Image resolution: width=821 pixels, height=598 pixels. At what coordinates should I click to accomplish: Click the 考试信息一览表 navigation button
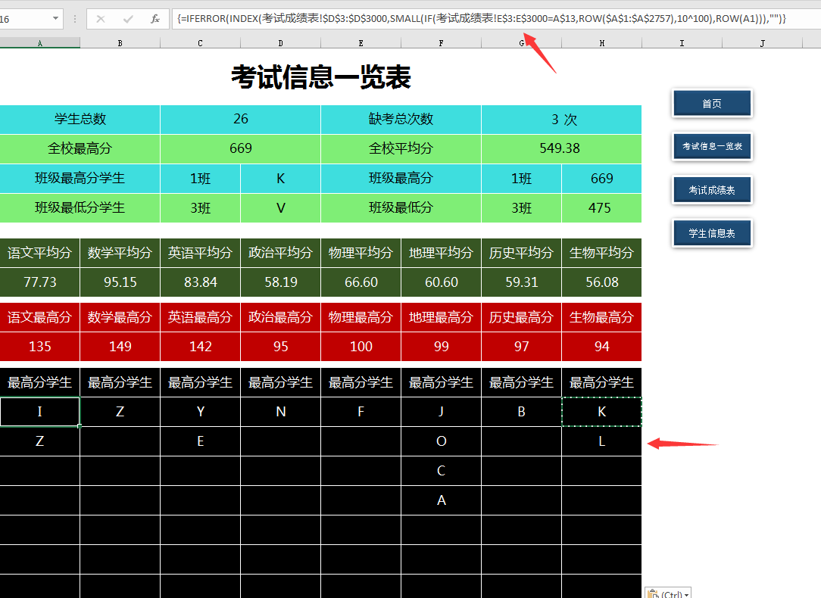(712, 147)
